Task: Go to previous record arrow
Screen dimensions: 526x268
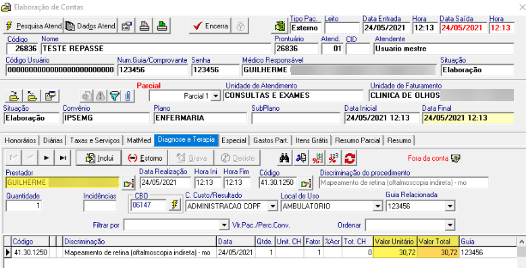Action: pos(30,158)
